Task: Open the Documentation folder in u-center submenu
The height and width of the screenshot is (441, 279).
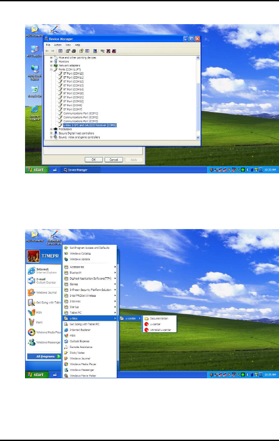Action: pos(159,319)
